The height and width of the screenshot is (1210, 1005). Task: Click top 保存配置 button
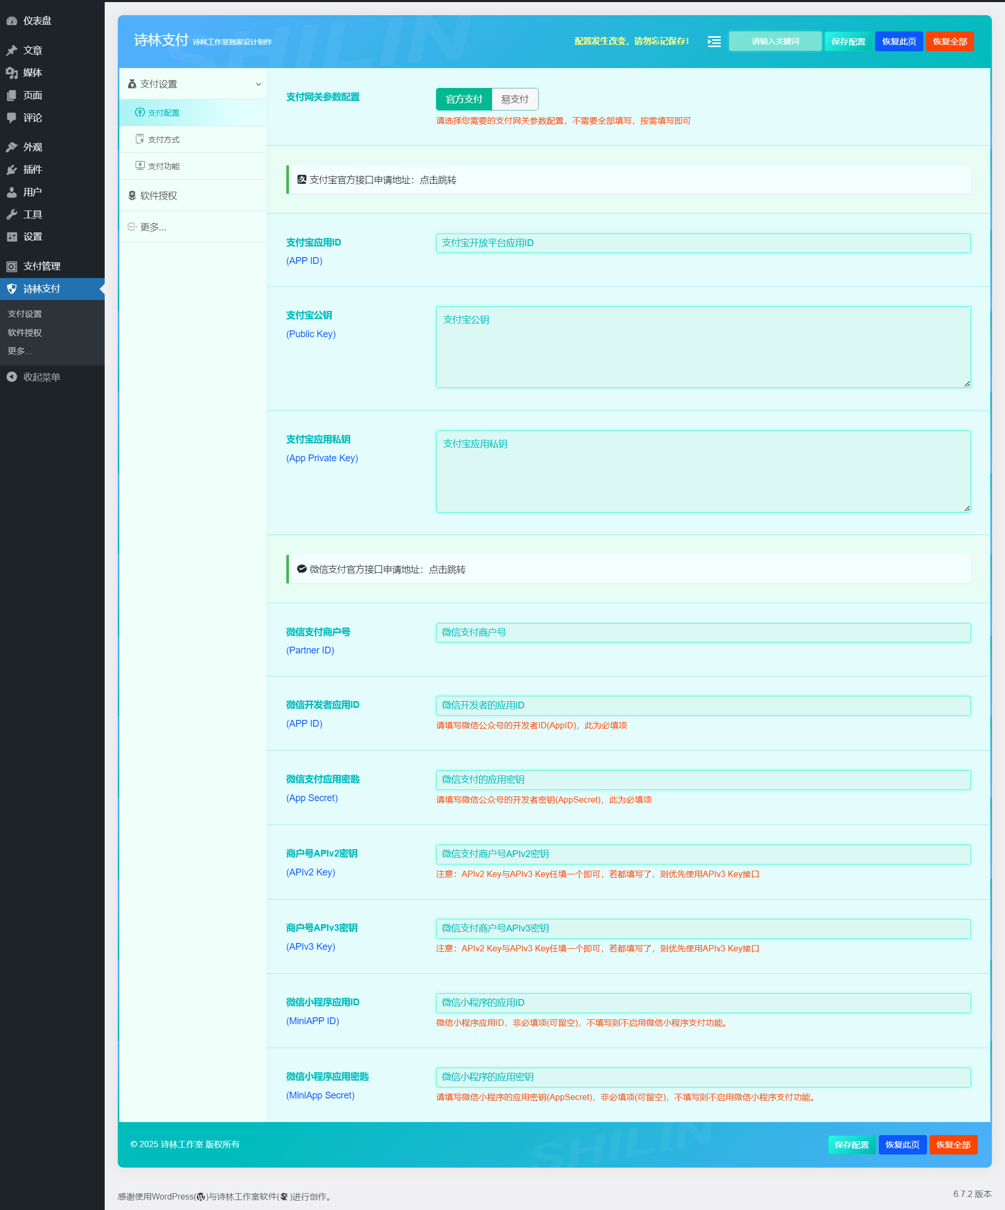tap(848, 41)
